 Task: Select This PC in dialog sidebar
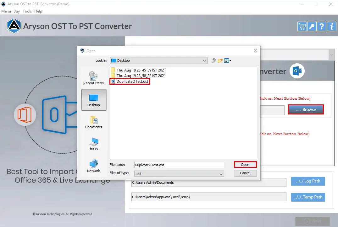tap(94, 144)
